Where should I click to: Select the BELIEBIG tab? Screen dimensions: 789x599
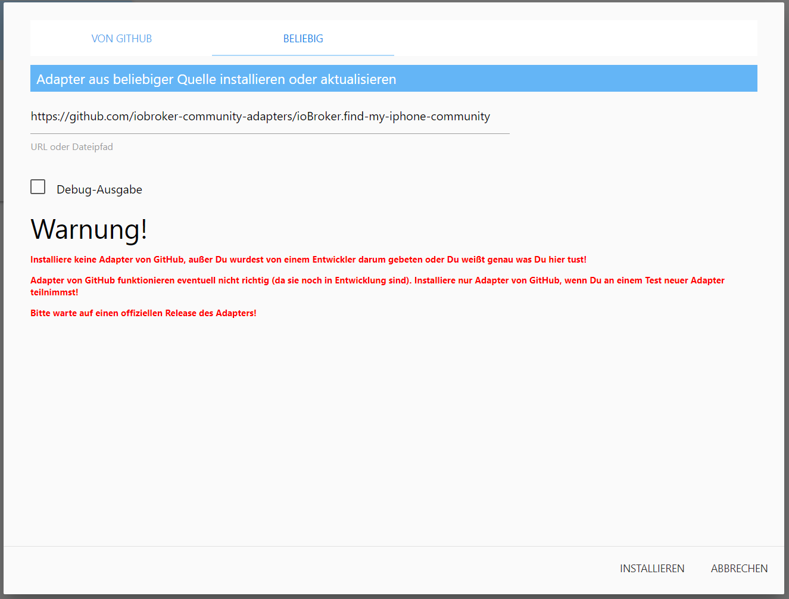(303, 39)
